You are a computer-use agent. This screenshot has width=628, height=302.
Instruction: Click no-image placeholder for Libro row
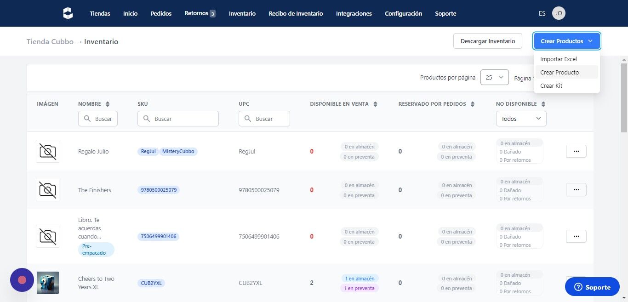tap(47, 236)
